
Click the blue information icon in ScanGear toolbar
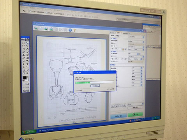pos(70,30)
